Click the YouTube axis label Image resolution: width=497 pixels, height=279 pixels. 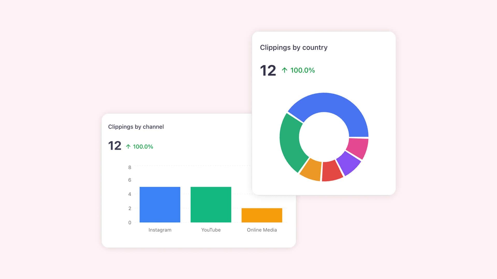211,230
